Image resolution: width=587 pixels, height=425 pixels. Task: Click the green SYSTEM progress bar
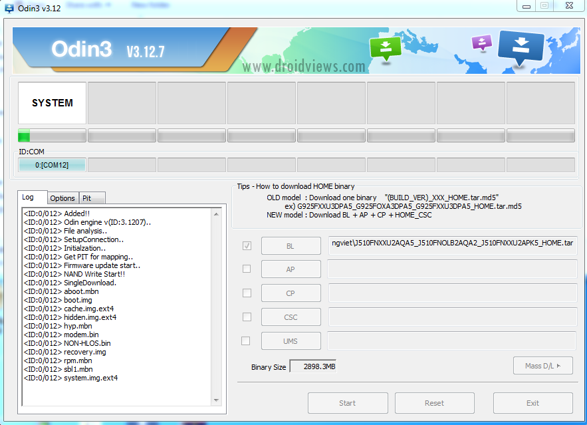pyautogui.click(x=52, y=136)
